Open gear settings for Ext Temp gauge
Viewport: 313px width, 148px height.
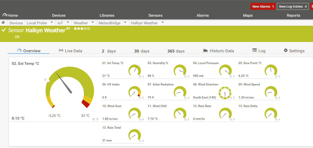94,119
